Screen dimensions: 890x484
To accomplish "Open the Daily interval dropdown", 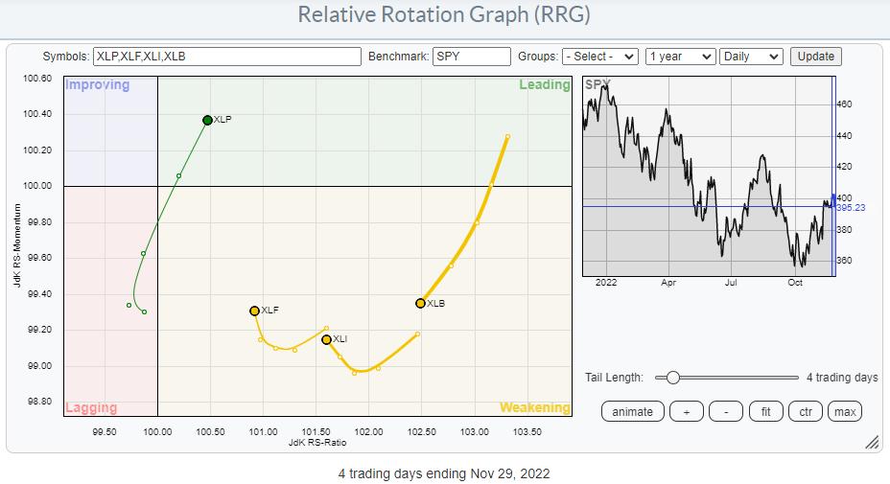I will [x=751, y=57].
